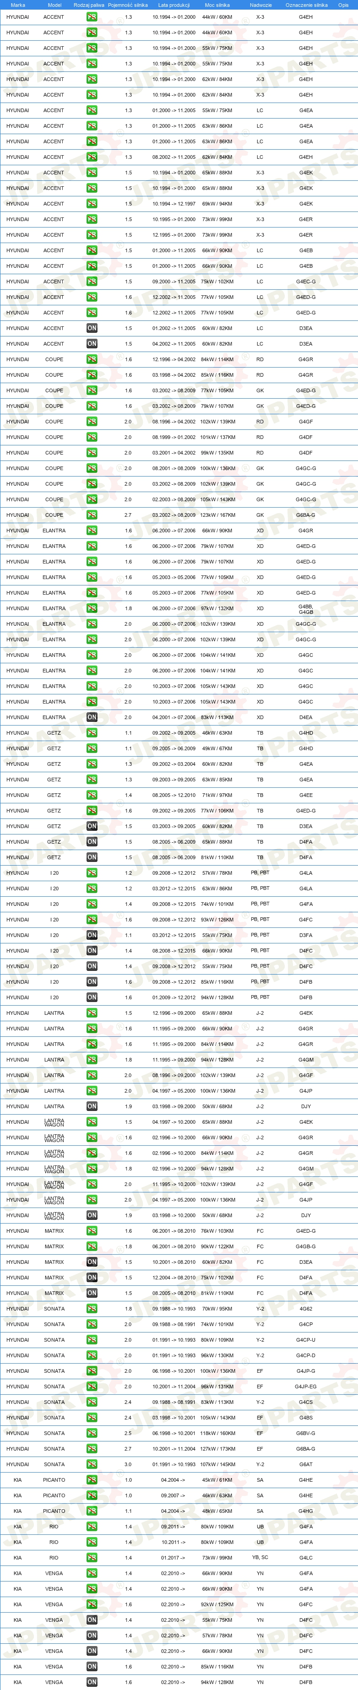This screenshot has width=358, height=1690.
Task: Select the 01.2017 -> production date cell
Action: [x=173, y=1557]
